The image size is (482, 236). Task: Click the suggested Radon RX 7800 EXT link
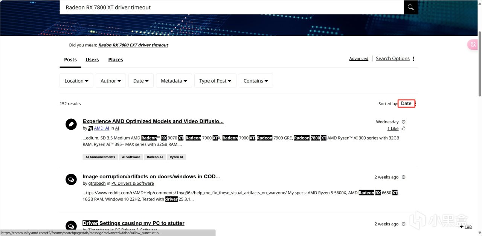click(x=133, y=45)
